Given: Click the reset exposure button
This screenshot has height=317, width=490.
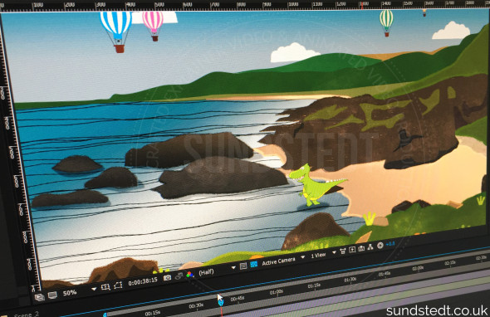Looking at the screenshot, I should [x=380, y=246].
